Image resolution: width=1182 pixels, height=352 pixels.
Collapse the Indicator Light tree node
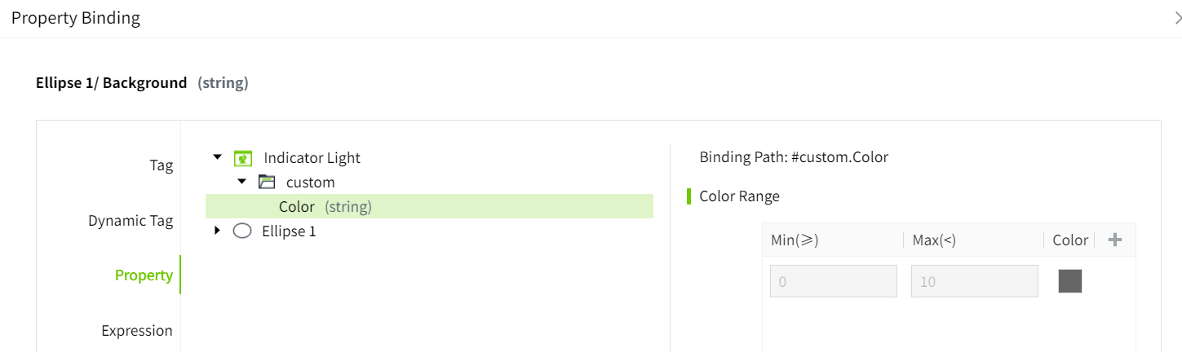[217, 157]
